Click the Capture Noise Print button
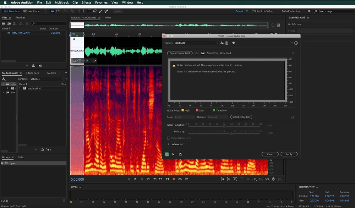The image size is (355, 208). pos(180,53)
